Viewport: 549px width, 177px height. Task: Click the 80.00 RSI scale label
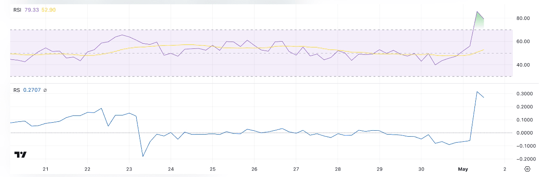pos(523,18)
